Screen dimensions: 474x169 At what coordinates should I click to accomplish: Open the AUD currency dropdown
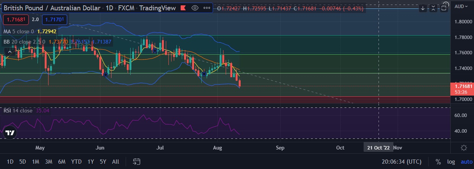point(461,6)
